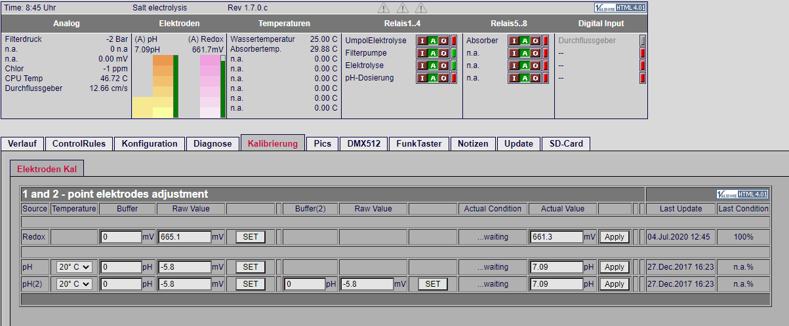789x326 pixels.
Task: Click the rightmost warning triangle icon
Action: (421, 9)
